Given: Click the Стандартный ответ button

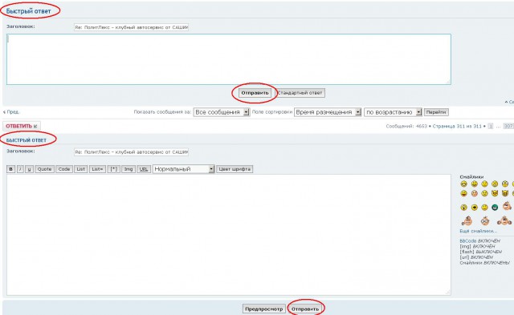Looking at the screenshot, I should (x=300, y=93).
